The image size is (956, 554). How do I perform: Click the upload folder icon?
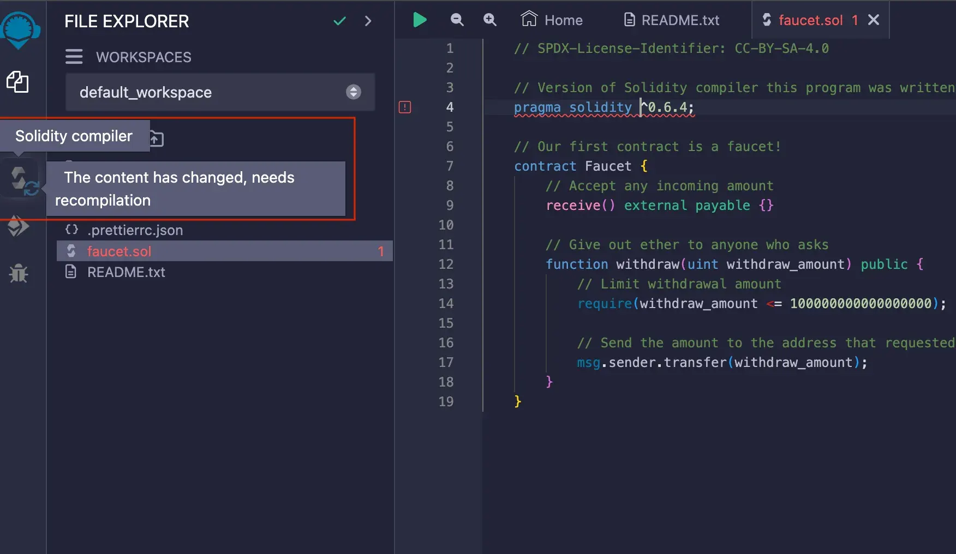click(156, 139)
